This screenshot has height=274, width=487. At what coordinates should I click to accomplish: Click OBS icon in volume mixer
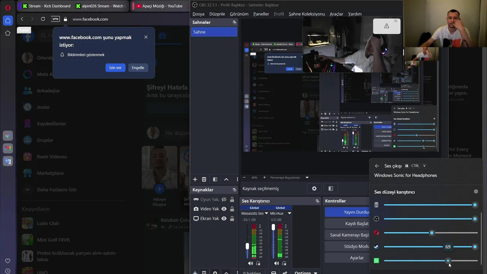coord(376,219)
